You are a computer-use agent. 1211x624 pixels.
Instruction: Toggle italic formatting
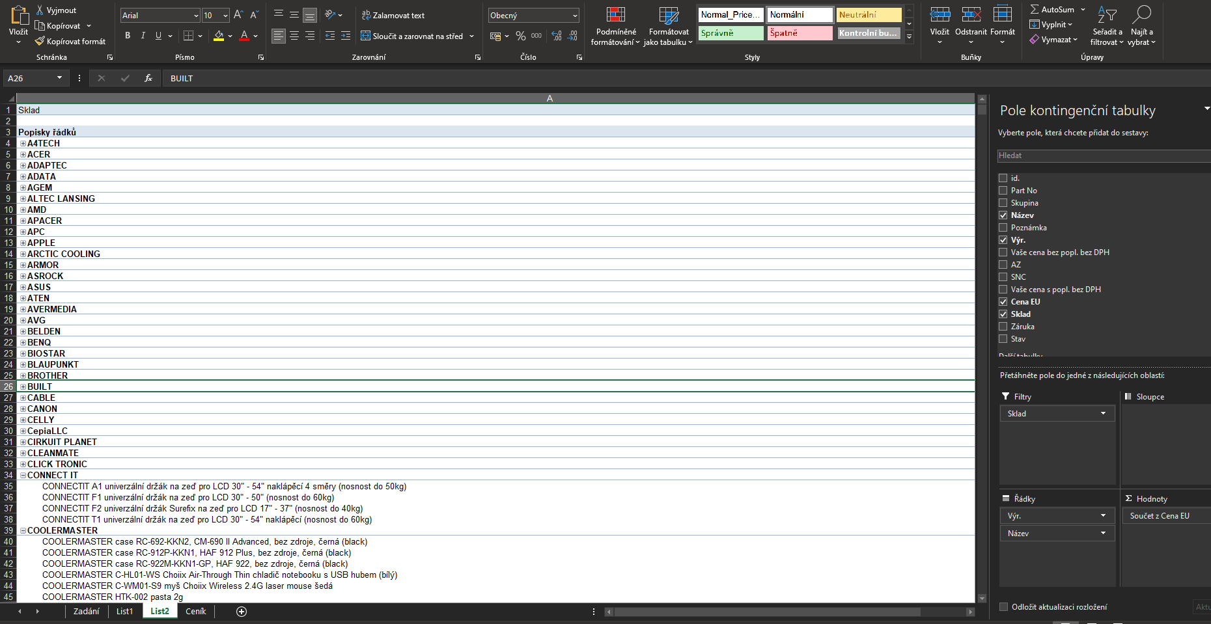(x=143, y=36)
